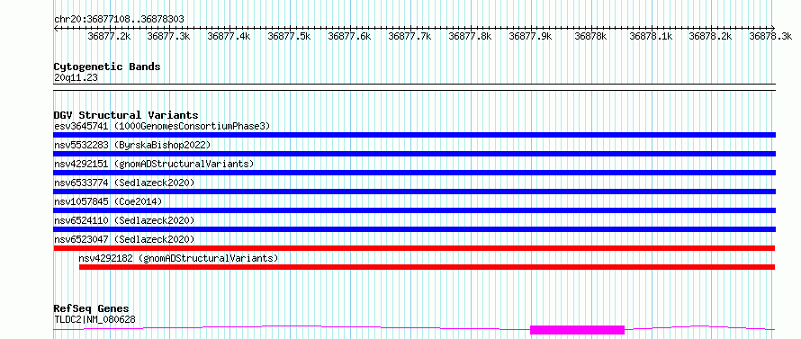The image size is (801, 339).
Task: Open the nsv6533774 Sedlazeck2020 label
Action: pos(124,183)
